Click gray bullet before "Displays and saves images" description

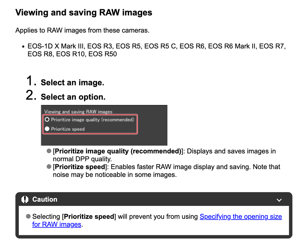click(x=49, y=151)
